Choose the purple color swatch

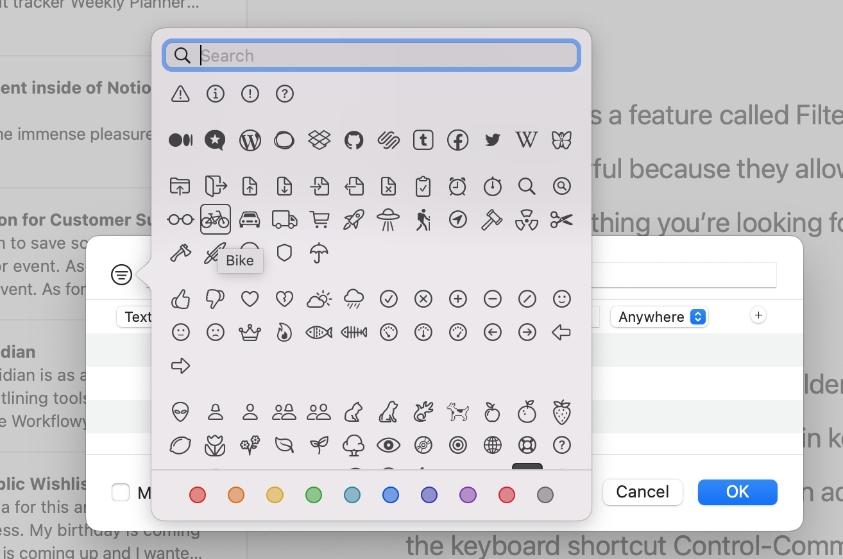(468, 495)
